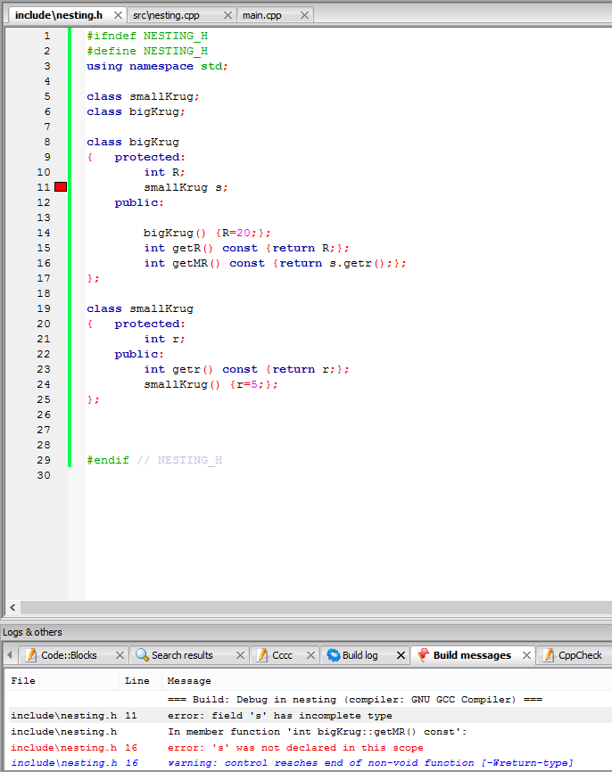The image size is (612, 772).
Task: Click the Message column header
Action: point(387,681)
